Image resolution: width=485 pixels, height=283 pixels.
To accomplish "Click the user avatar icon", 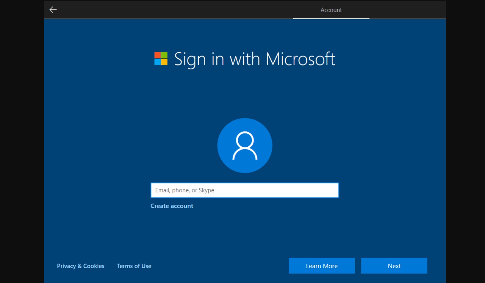I will (x=245, y=145).
